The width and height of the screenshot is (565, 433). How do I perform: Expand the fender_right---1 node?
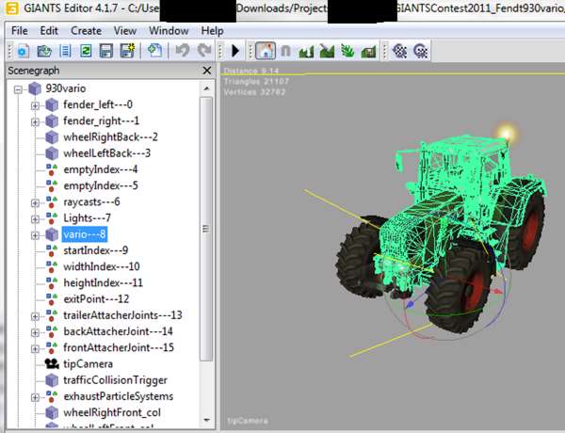pyautogui.click(x=35, y=121)
